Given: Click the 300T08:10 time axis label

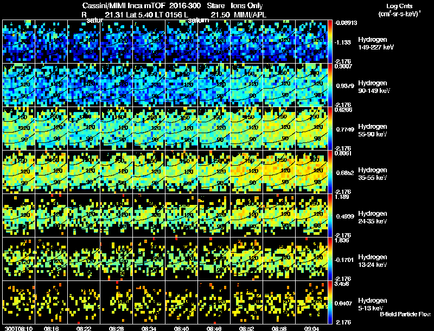Looking at the screenshot, I should [x=18, y=328].
